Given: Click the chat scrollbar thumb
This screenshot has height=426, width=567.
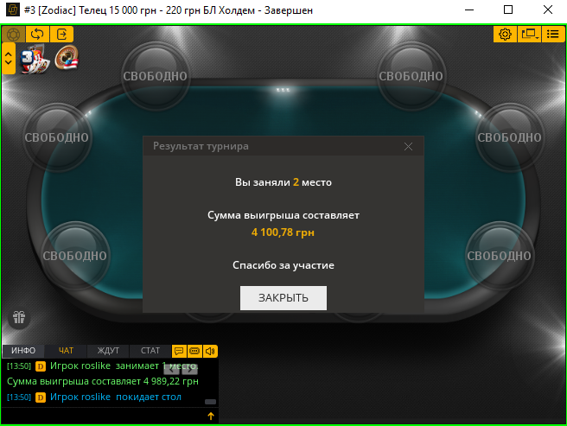Looking at the screenshot, I should pos(210,402).
